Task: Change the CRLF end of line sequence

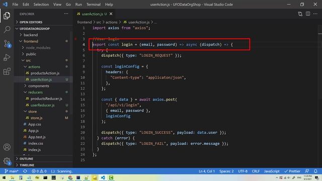Action: [256, 171]
